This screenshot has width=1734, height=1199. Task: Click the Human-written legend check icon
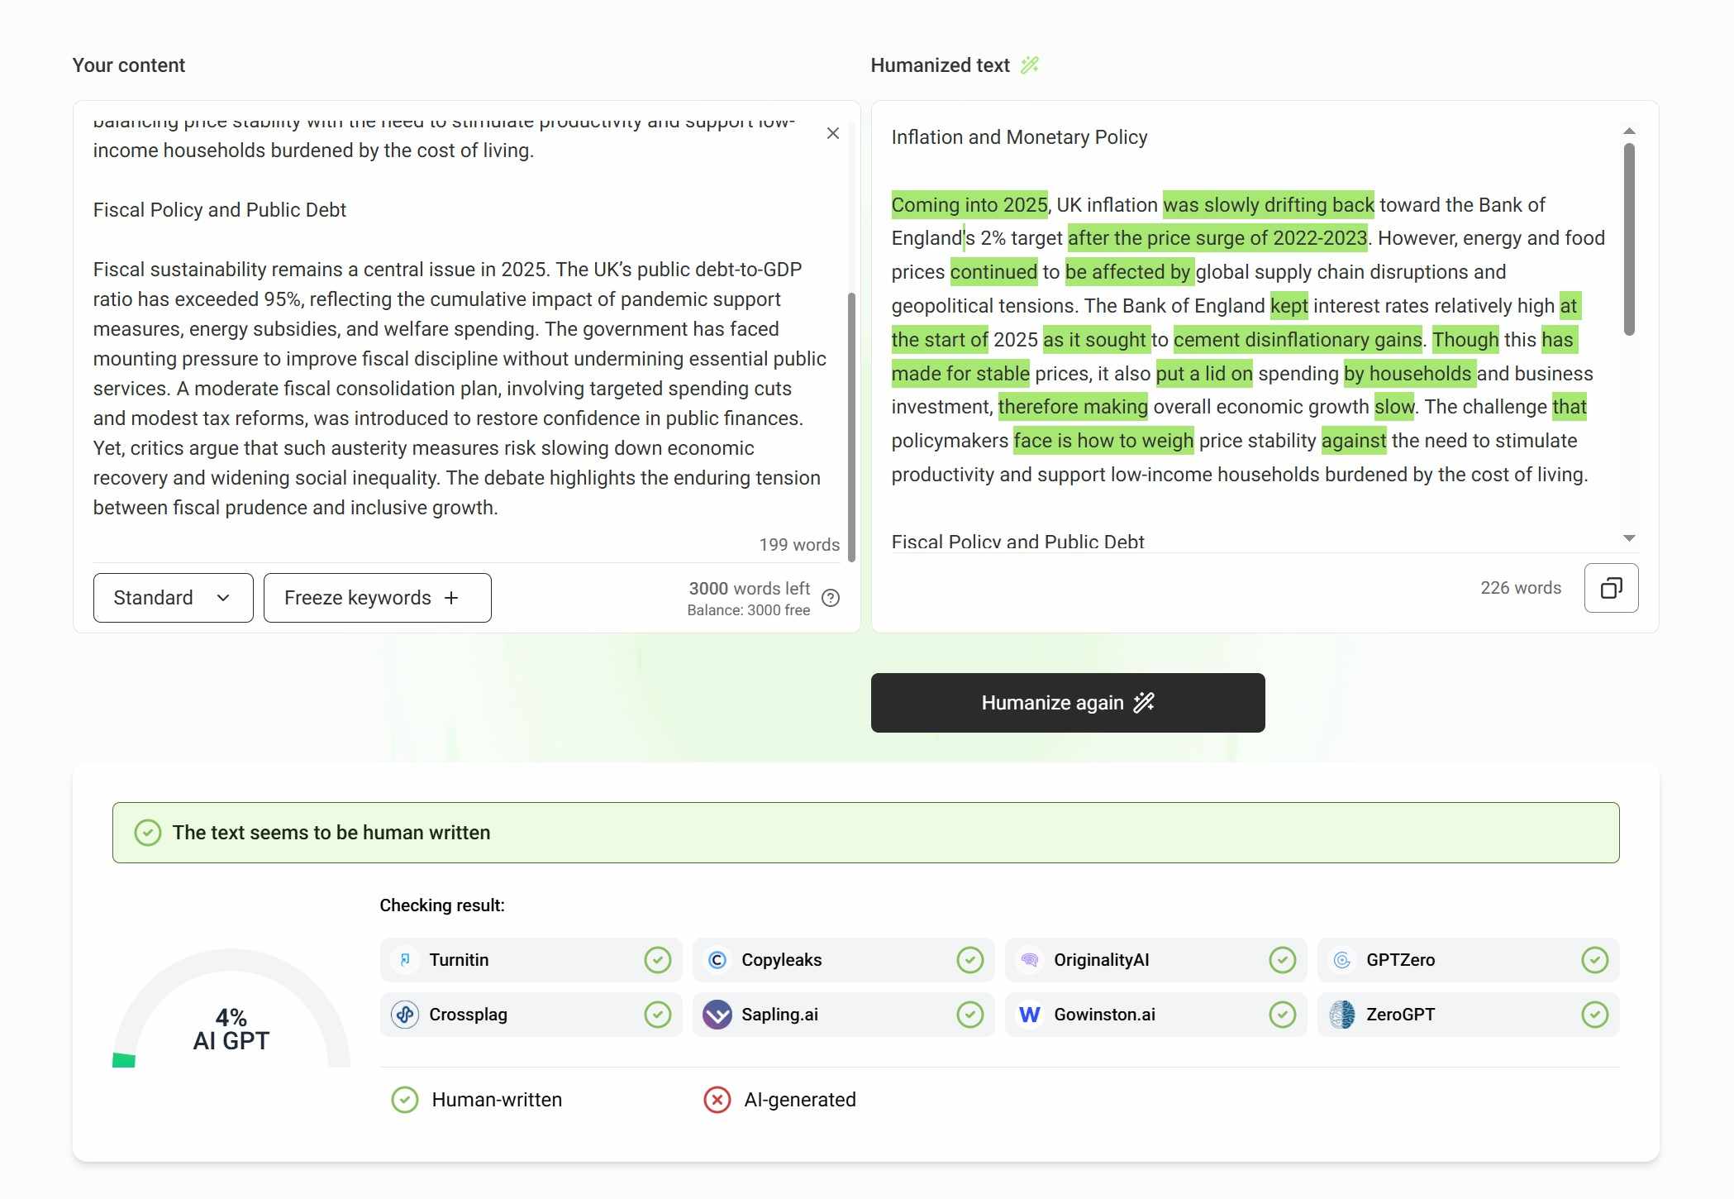tap(405, 1100)
